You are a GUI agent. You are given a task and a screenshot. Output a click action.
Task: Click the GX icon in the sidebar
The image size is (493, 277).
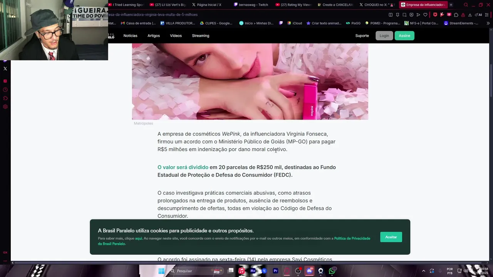[x=5, y=252]
